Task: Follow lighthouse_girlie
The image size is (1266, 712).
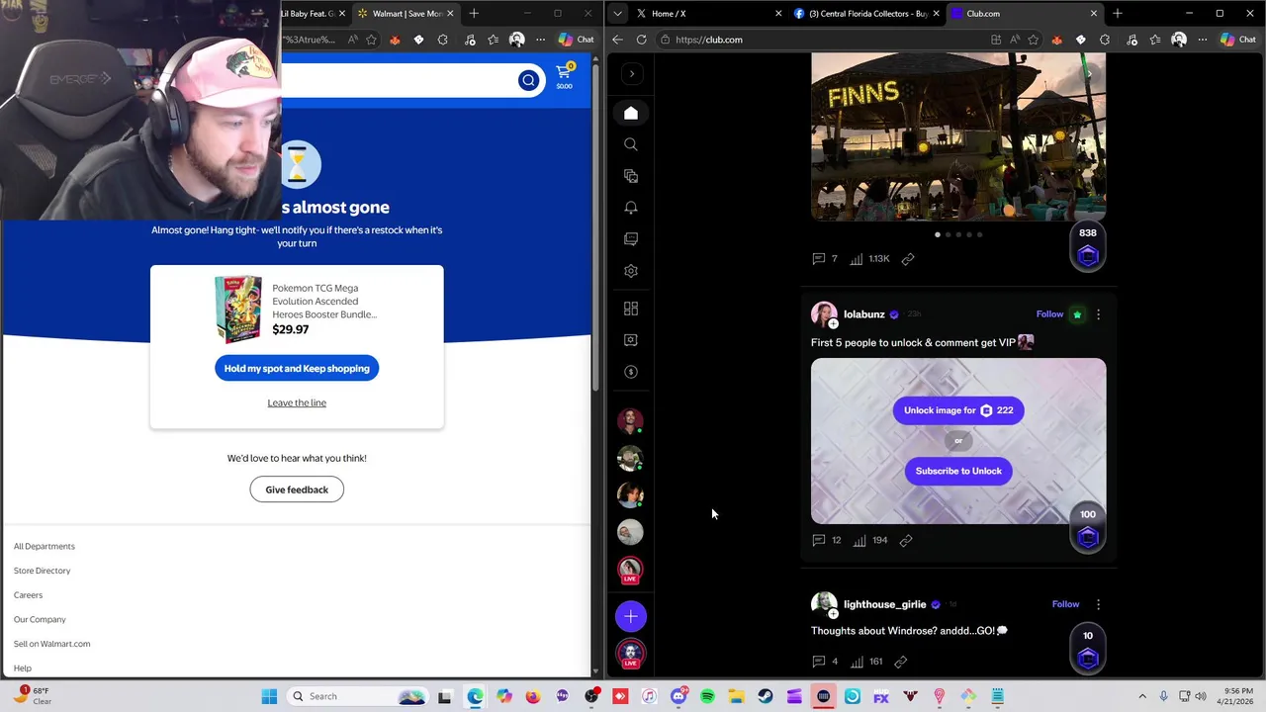Action: [x=1065, y=604]
